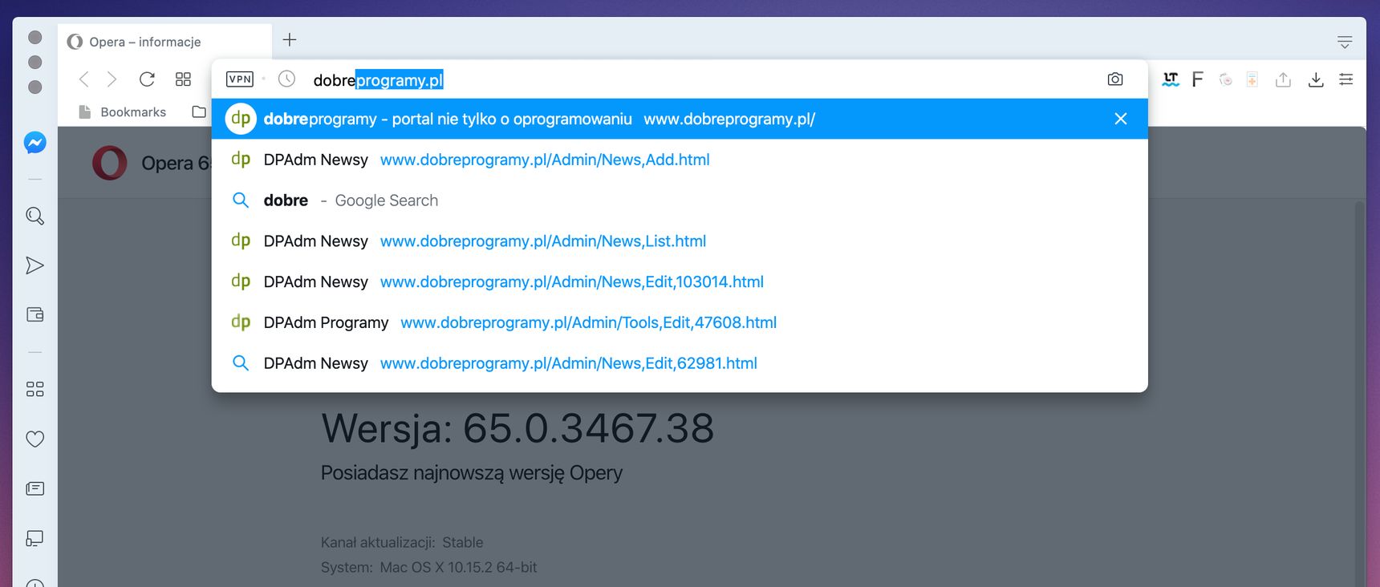Open Messenger in the Opera sidebar

pyautogui.click(x=34, y=143)
